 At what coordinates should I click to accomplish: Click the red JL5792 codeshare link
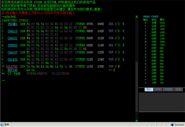coord(12,67)
